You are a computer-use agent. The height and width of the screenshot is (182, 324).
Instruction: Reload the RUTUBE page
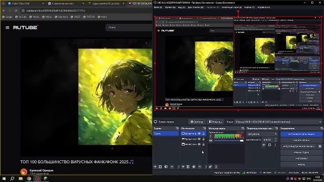[x=16, y=11]
